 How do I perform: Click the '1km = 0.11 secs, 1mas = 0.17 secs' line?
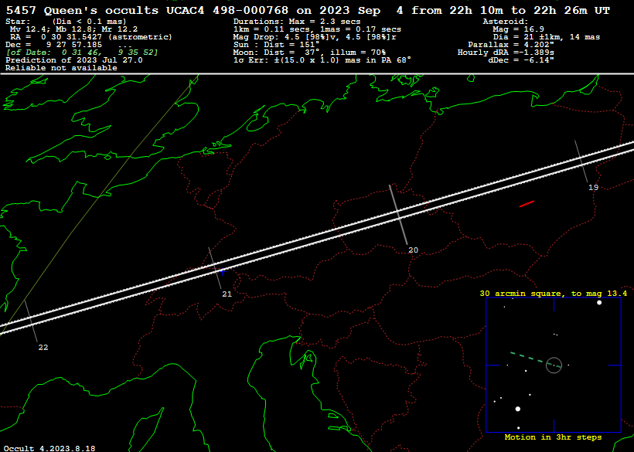pos(318,29)
